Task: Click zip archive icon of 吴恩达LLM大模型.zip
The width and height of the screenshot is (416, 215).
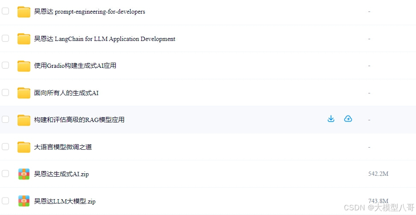Action: tap(24, 201)
